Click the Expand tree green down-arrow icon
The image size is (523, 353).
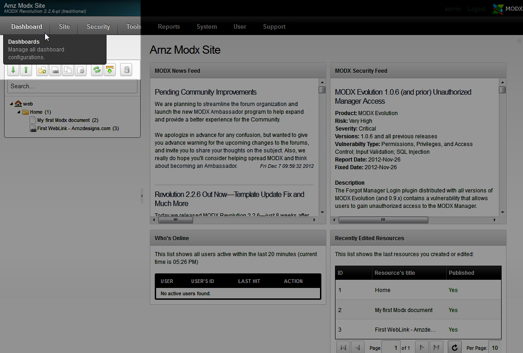pos(13,70)
